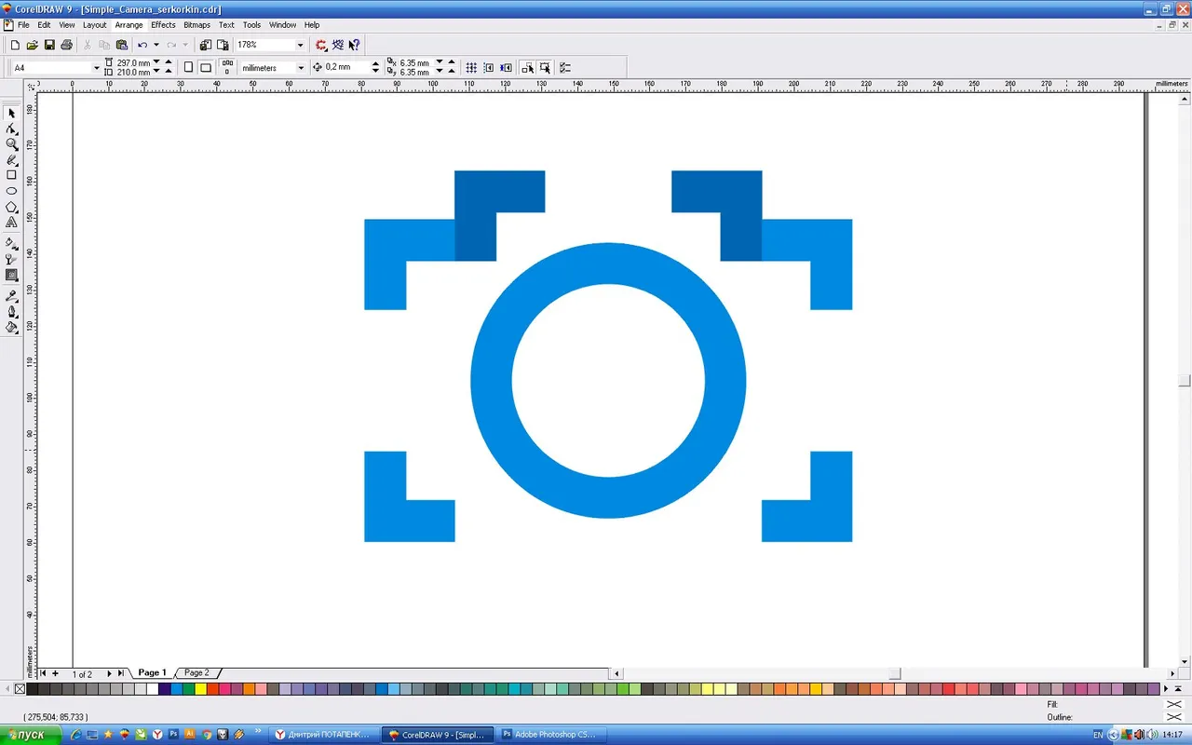Viewport: 1192px width, 745px height.
Task: Select the Page 1 tab
Action: (152, 672)
